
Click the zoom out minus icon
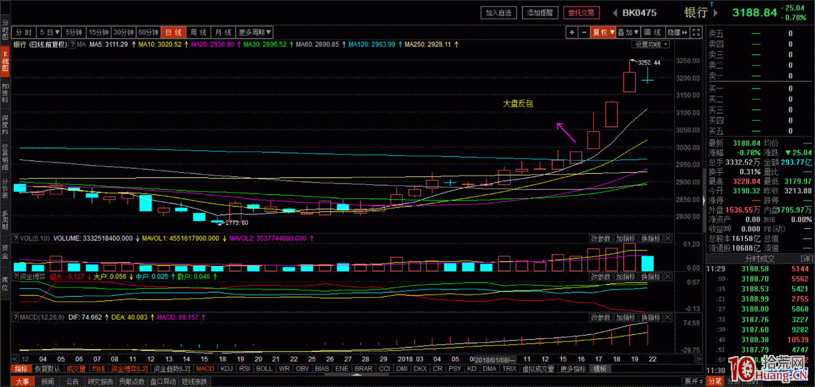tap(584, 32)
